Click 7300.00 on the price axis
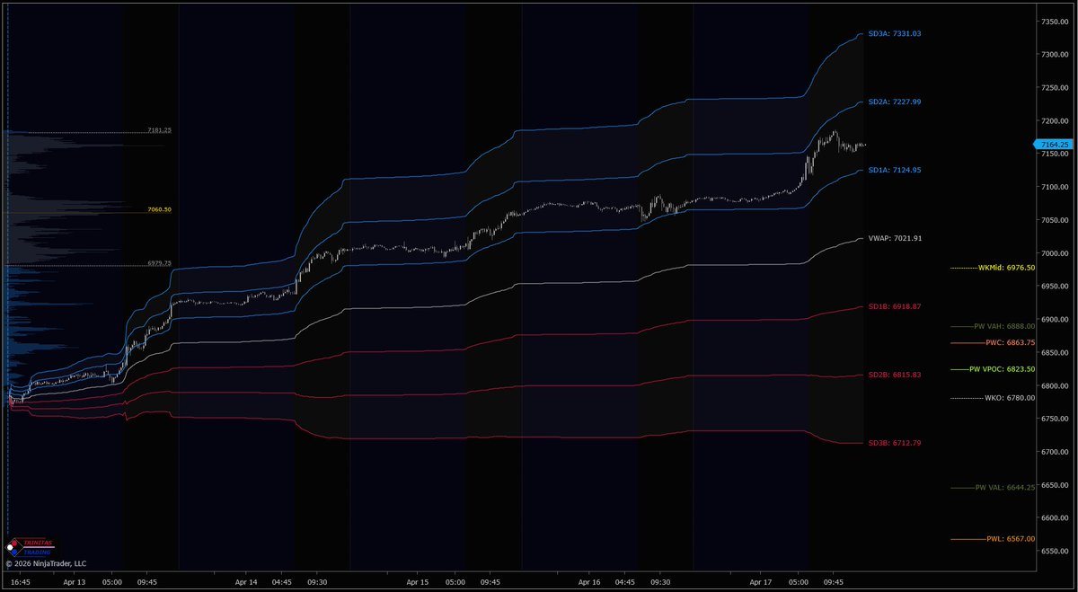Screen dimensions: 1078x592 point(1055,55)
